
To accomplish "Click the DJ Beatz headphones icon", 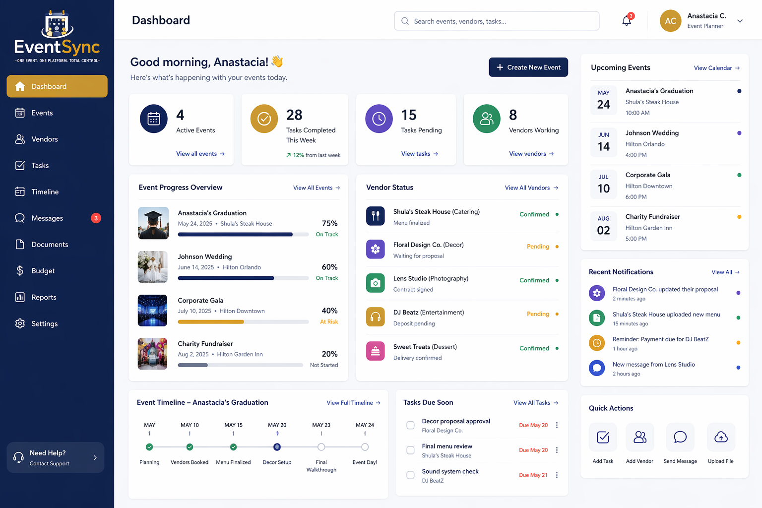I will 376,317.
